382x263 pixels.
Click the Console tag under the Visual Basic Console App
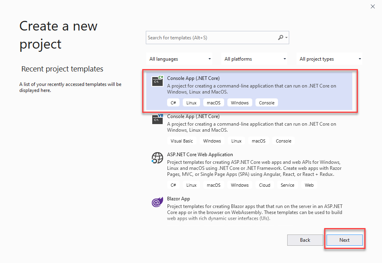[x=284, y=141]
